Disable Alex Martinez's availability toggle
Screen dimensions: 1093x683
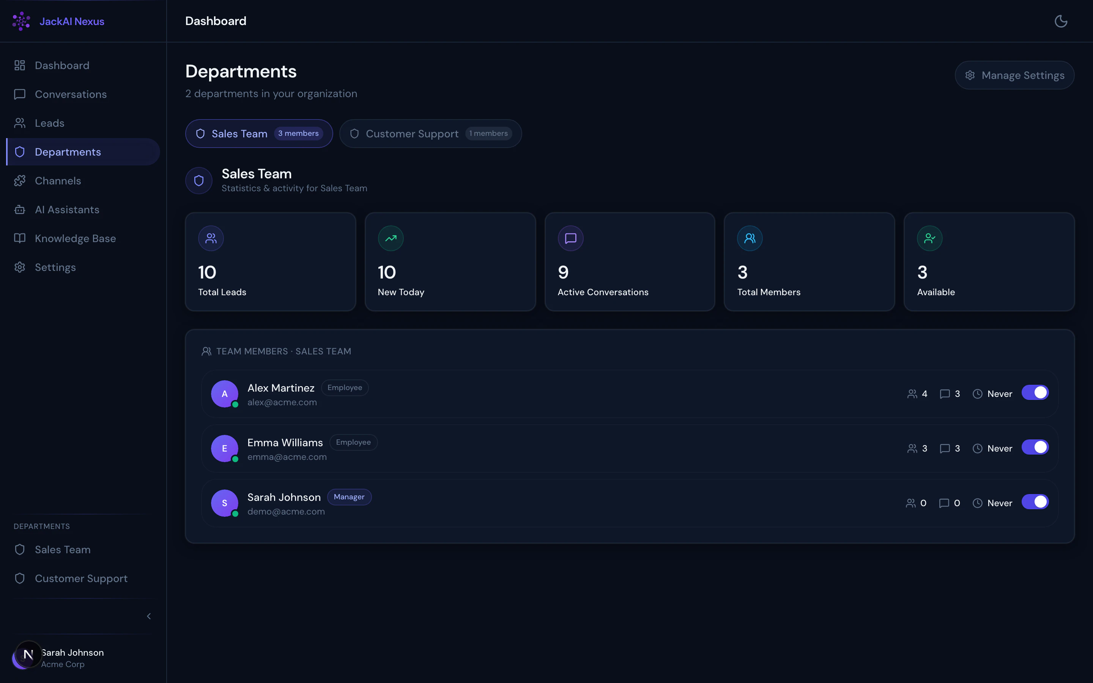coord(1035,393)
